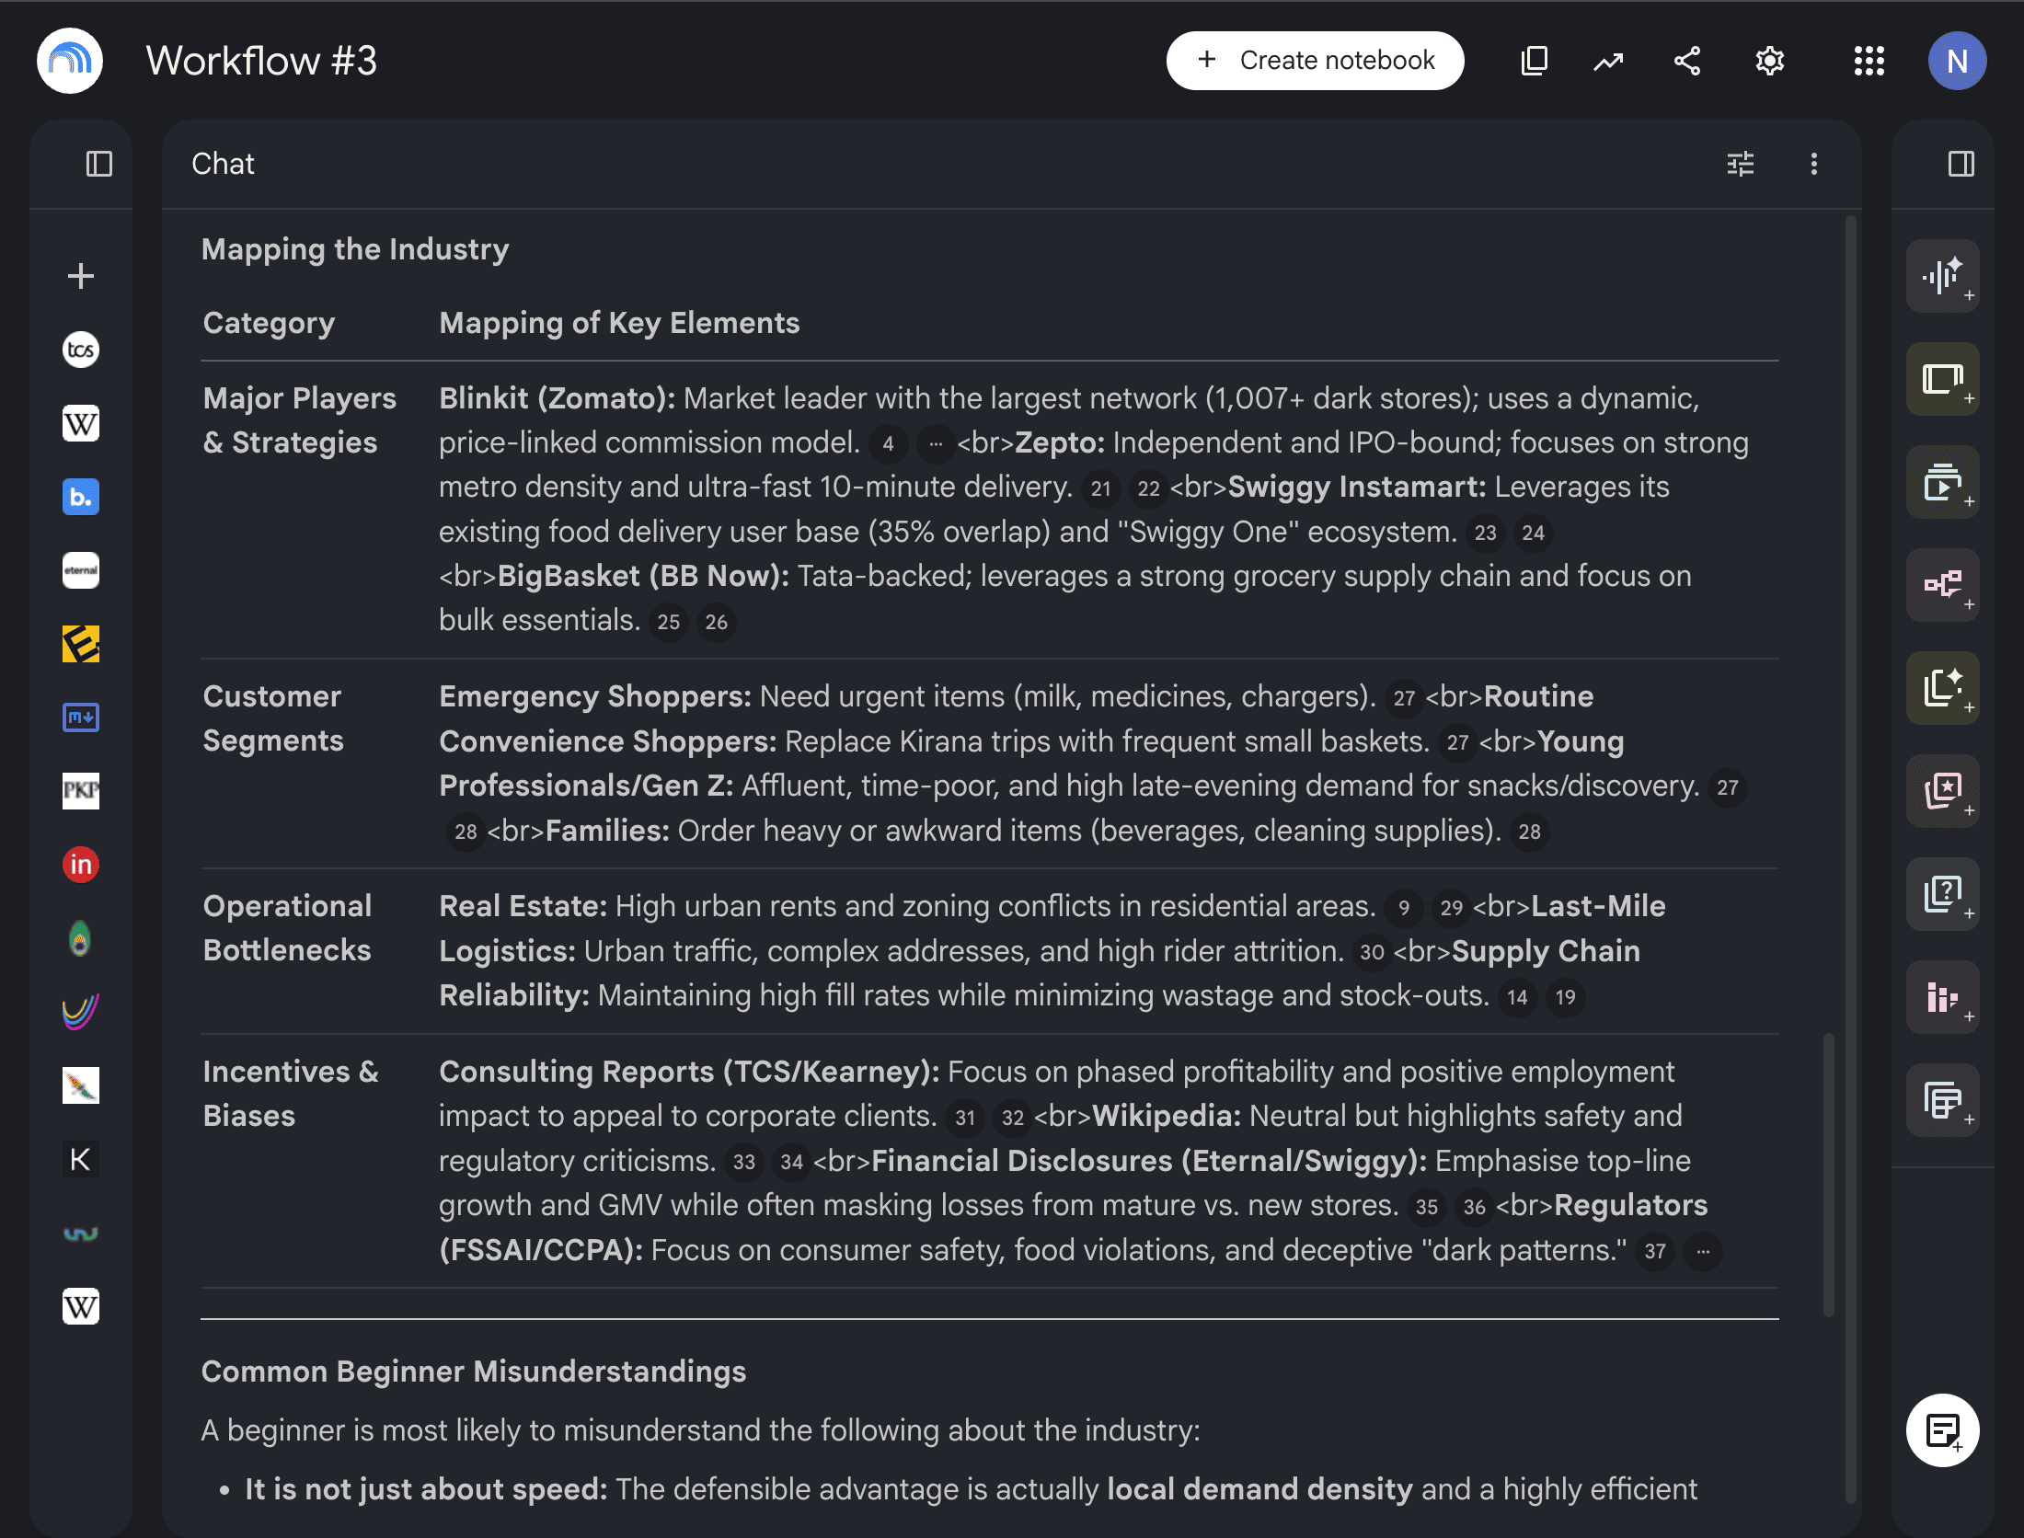2024x1538 pixels.
Task: Open the NotebookLM home logo
Action: pyautogui.click(x=70, y=61)
